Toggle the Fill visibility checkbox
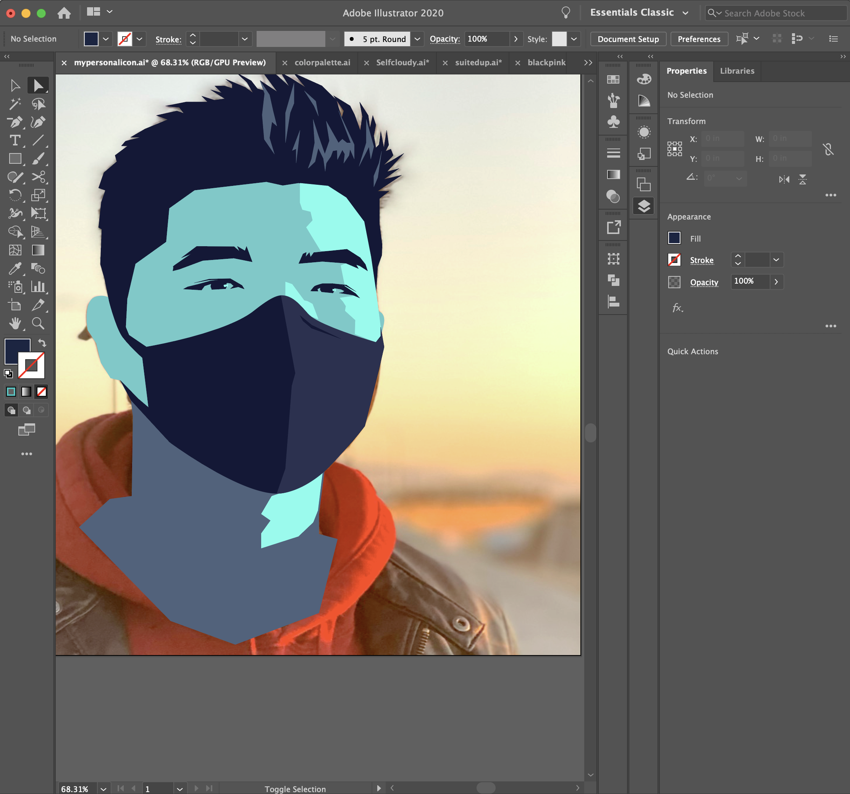Viewport: 850px width, 794px height. click(x=674, y=238)
